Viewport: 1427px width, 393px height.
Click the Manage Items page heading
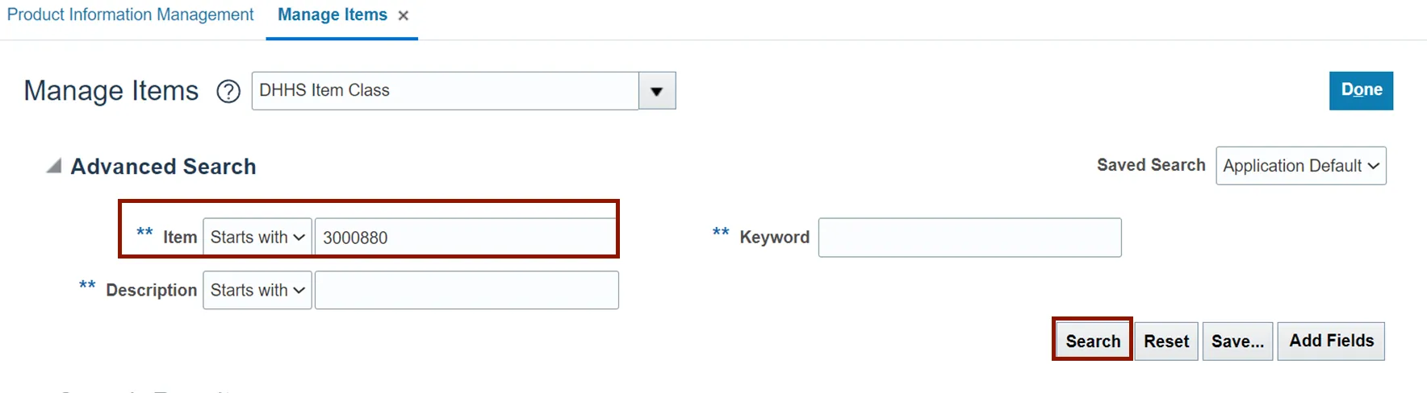pos(111,91)
